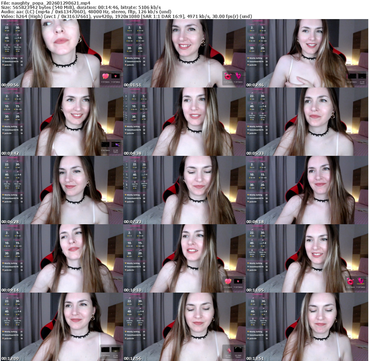Viewport: 369px width, 361px height.
Task: Select the frame stamped 00:07:23
Action: (x=184, y=190)
